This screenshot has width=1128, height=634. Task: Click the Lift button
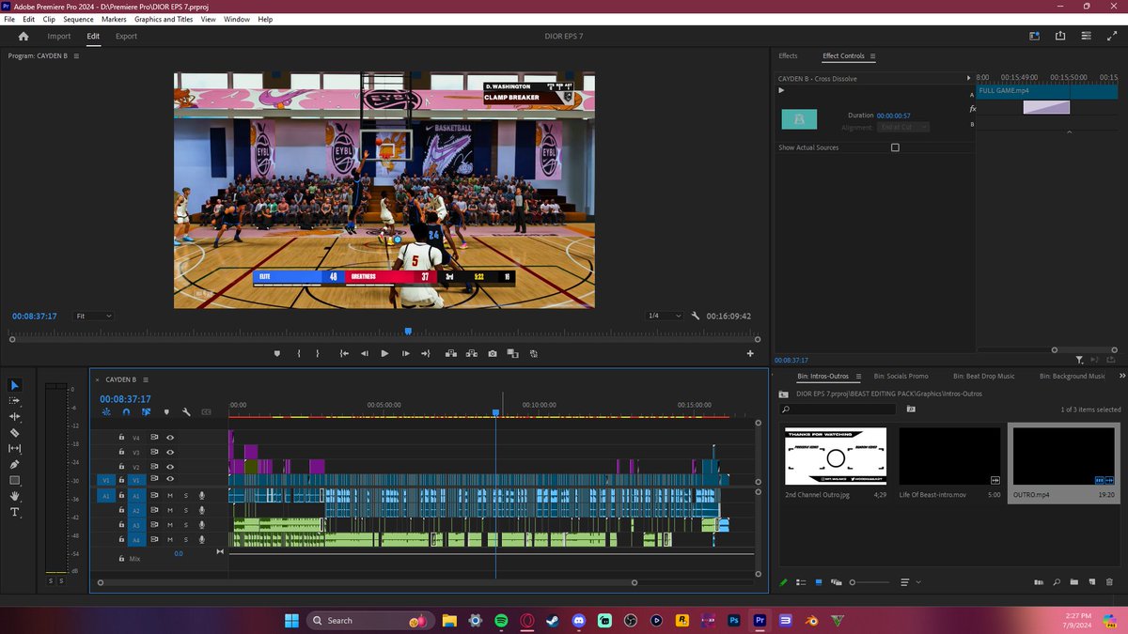click(x=451, y=353)
